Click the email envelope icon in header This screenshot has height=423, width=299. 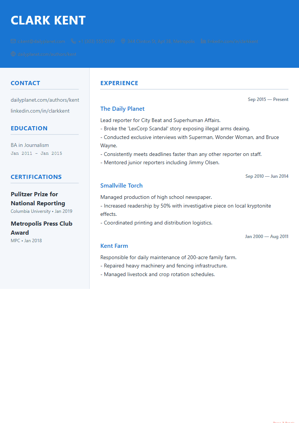(13, 41)
